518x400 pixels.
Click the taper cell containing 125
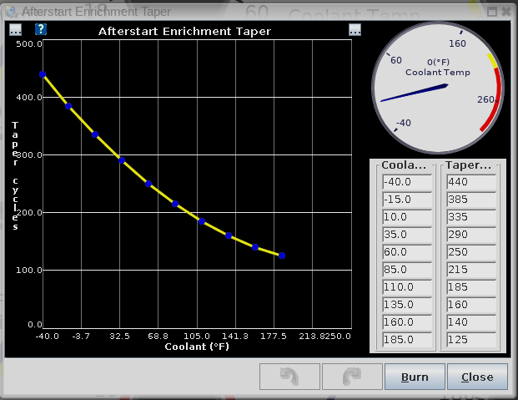(470, 341)
